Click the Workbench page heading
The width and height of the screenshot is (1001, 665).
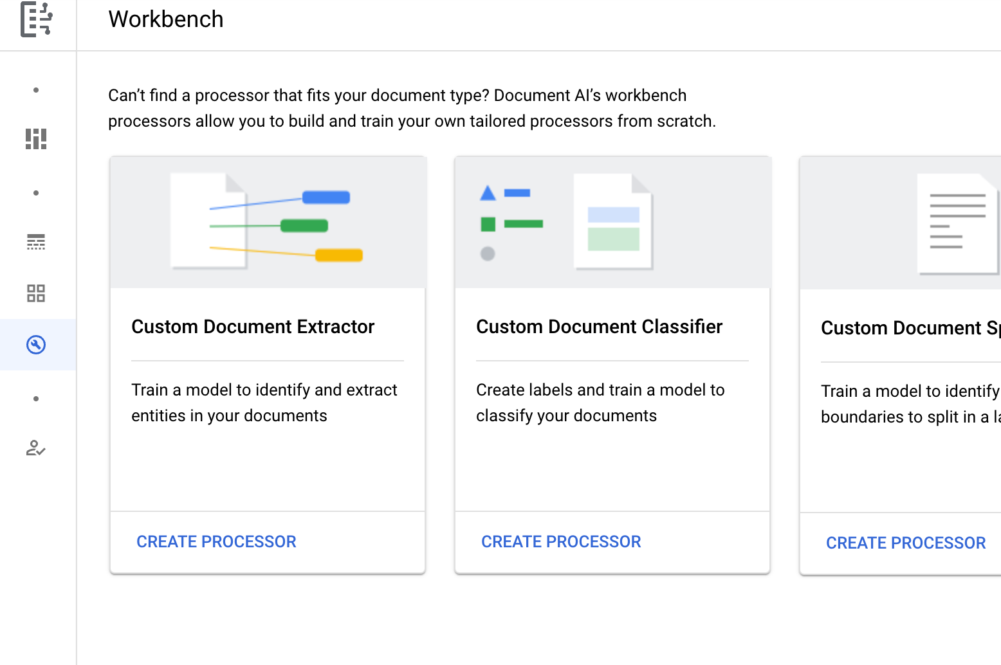point(166,19)
